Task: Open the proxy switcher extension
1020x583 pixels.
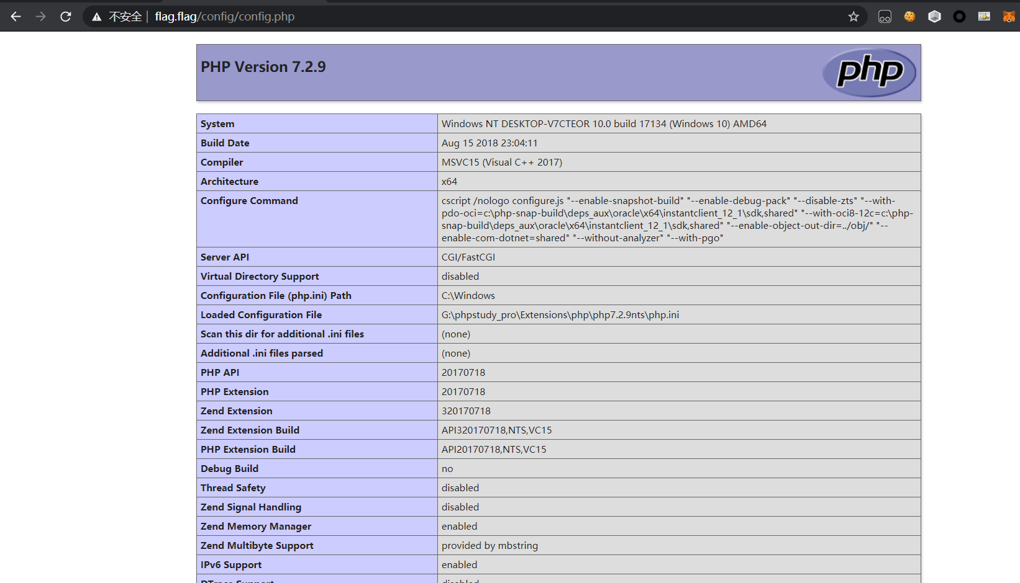Action: pos(885,16)
